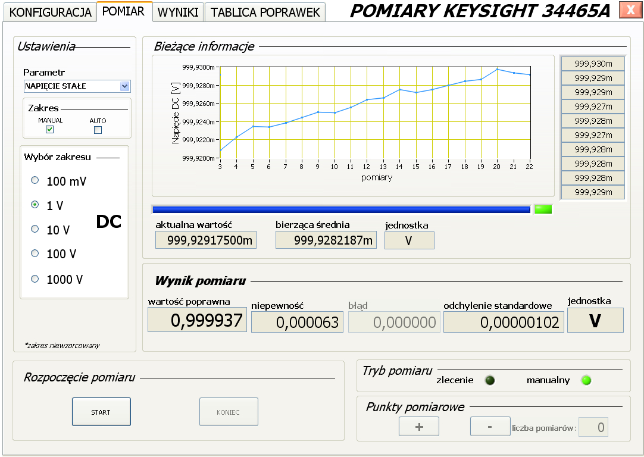Image resolution: width=644 pixels, height=457 pixels.
Task: Select the 1000 V range
Action: pos(35,279)
